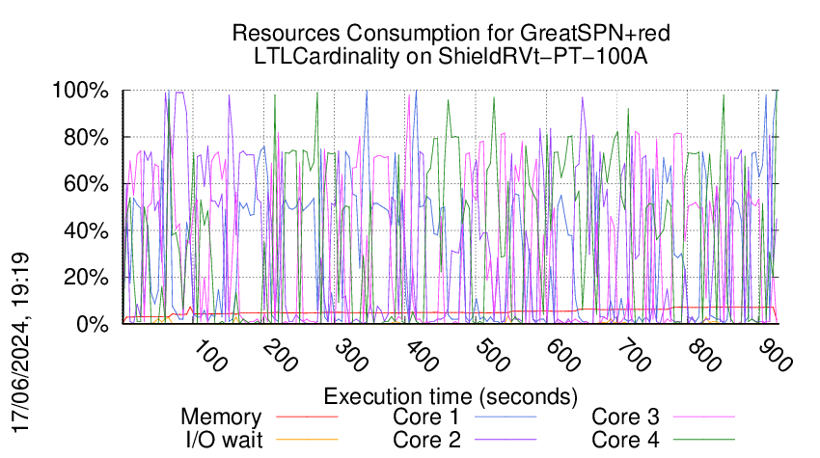Click the 400 seconds x-axis tick label
Viewport: 820px width, 458px height.
[422, 357]
